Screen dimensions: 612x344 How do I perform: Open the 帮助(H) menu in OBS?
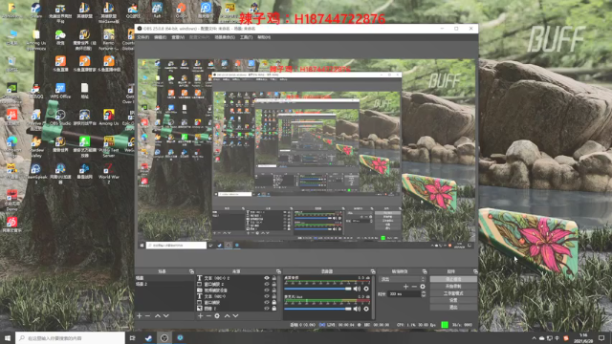(264, 37)
